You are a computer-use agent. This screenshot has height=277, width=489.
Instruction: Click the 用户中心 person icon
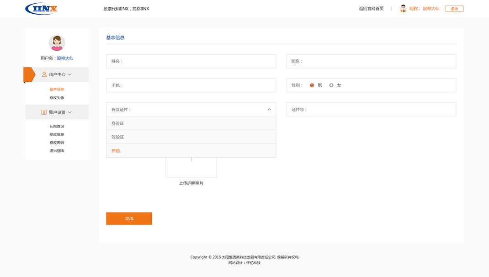click(x=44, y=75)
